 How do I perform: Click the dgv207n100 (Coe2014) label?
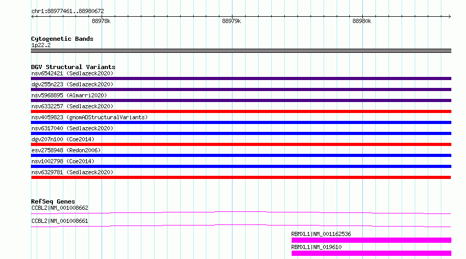63,139
